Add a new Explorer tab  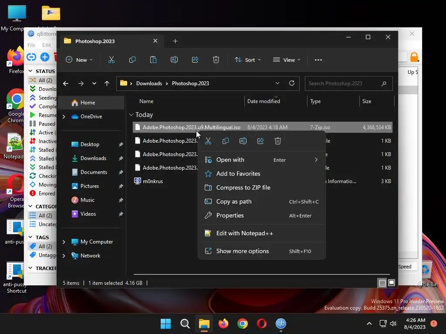(x=175, y=41)
